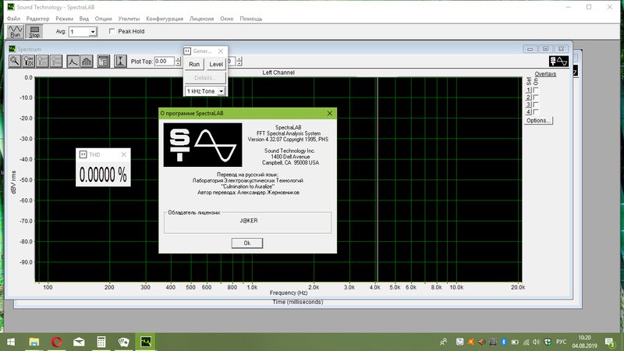Click the Stop toolbar button

[34, 31]
